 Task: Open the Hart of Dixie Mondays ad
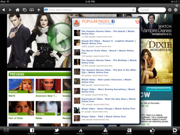click(x=157, y=61)
